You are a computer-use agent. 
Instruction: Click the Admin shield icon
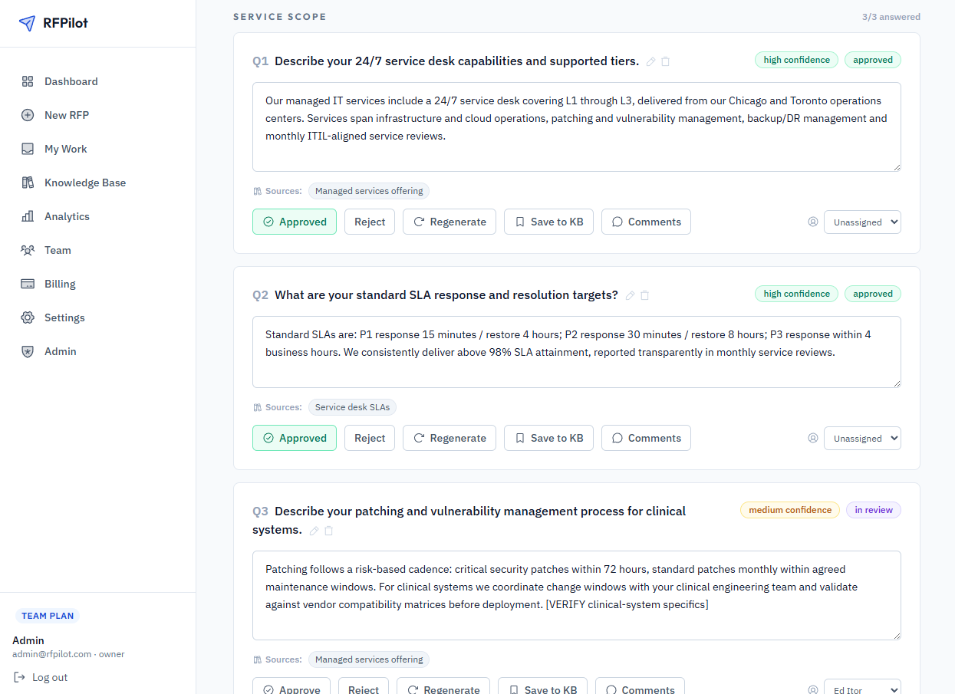(28, 351)
